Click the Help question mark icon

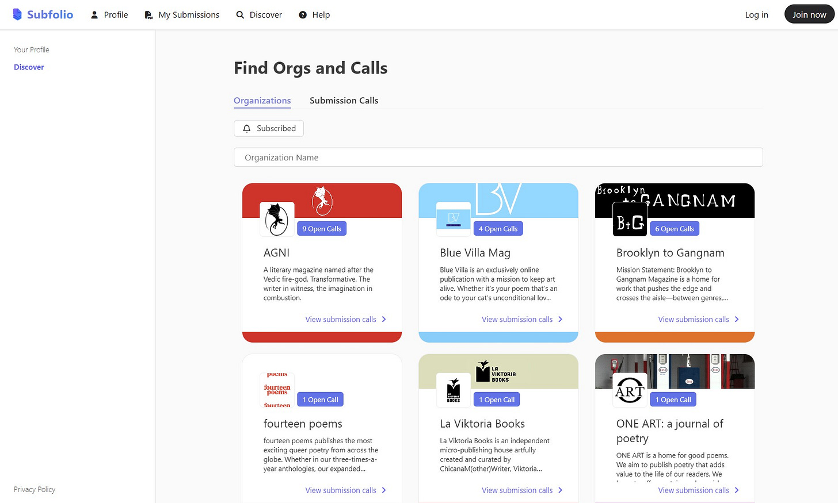pyautogui.click(x=303, y=15)
